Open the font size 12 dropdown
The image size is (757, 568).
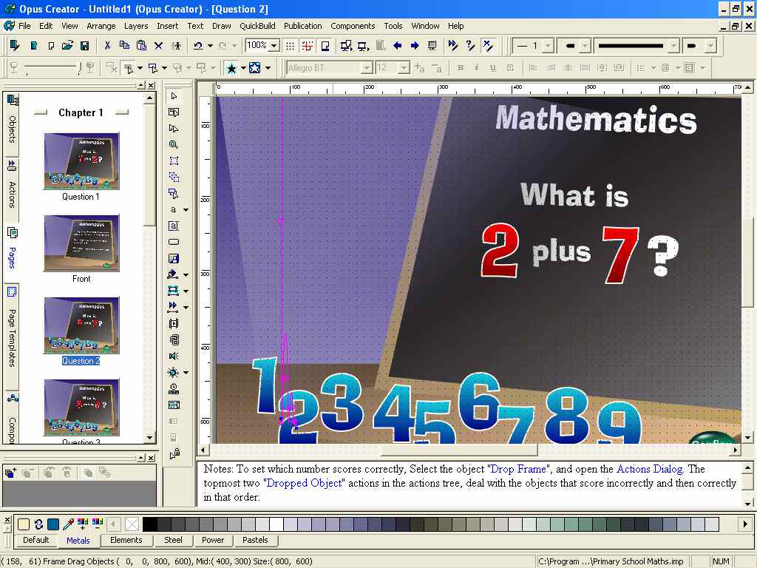[x=404, y=68]
